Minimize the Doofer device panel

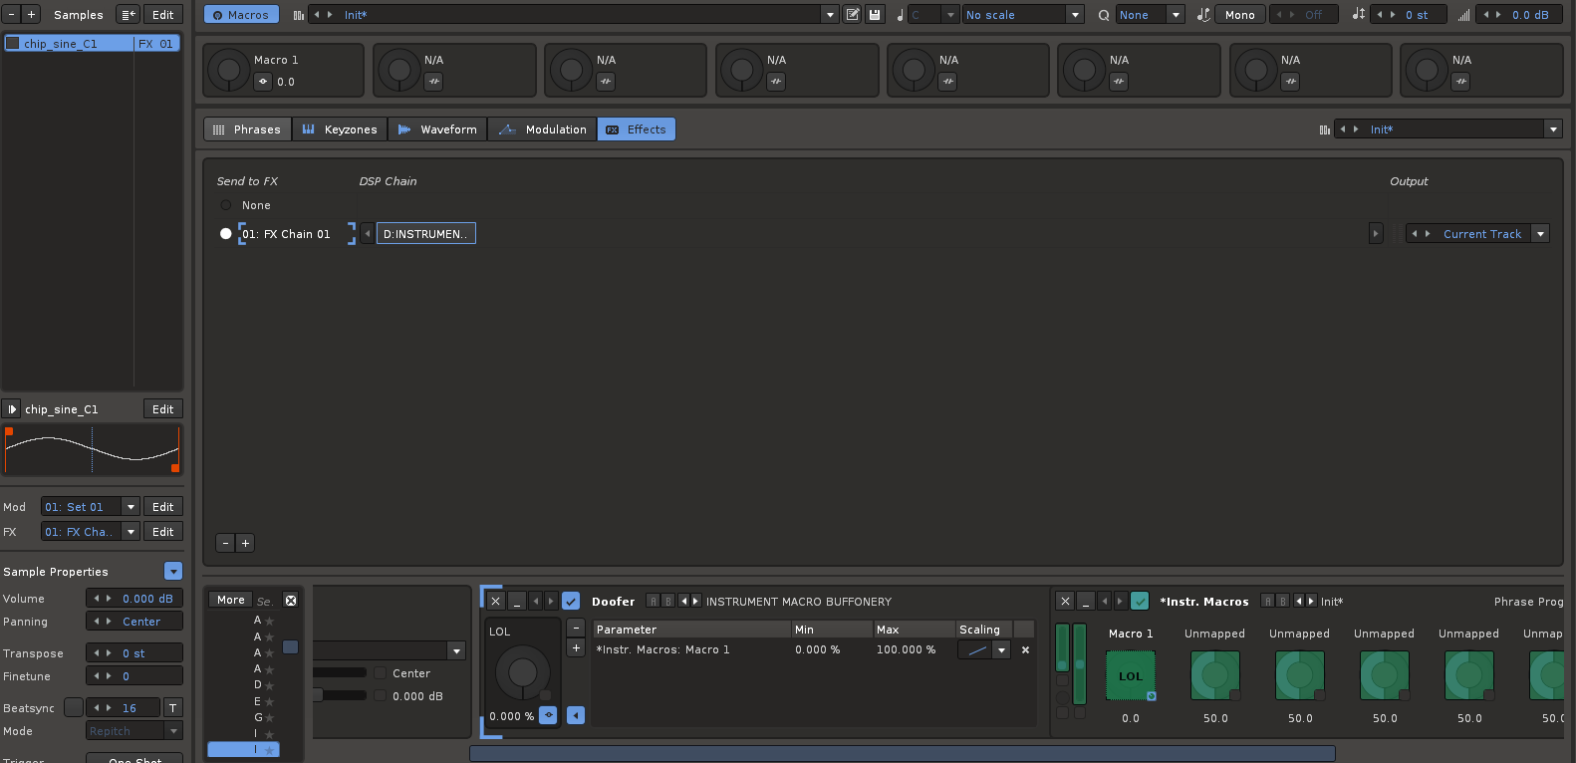[x=516, y=602]
